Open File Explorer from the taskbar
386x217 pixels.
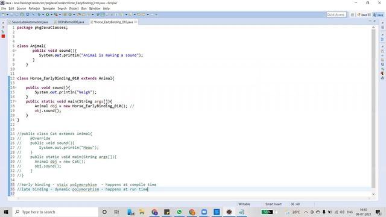142,212
